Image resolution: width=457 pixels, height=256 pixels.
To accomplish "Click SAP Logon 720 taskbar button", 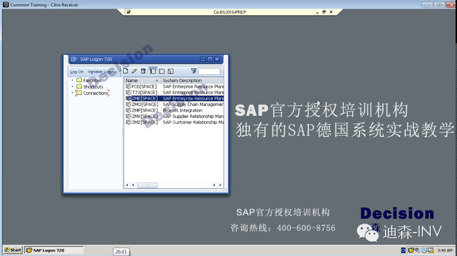I will [x=54, y=250].
